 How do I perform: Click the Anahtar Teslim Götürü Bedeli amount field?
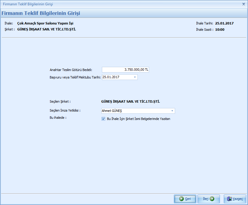coord(125,70)
